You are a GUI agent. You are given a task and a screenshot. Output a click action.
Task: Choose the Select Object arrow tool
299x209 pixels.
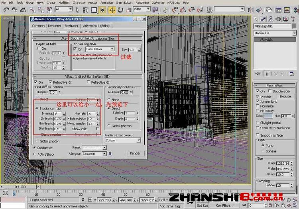[x=77, y=10]
